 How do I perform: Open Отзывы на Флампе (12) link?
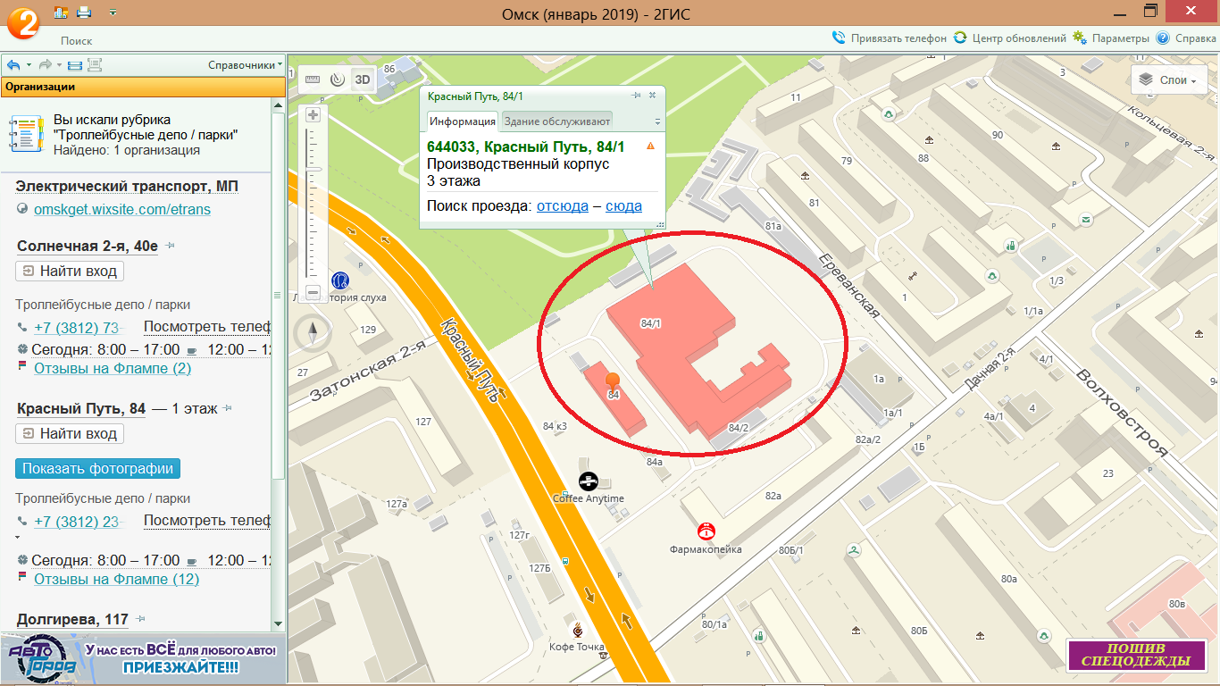(x=116, y=579)
